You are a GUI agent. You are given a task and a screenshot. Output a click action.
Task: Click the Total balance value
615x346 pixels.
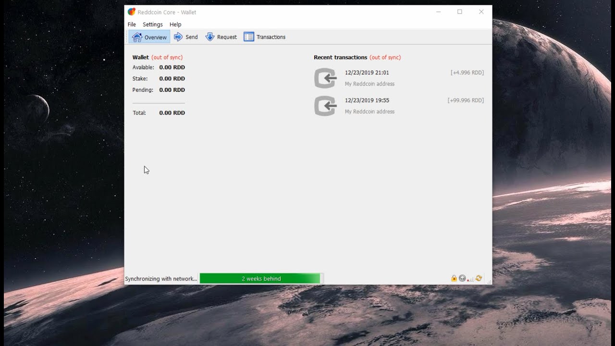pyautogui.click(x=172, y=113)
